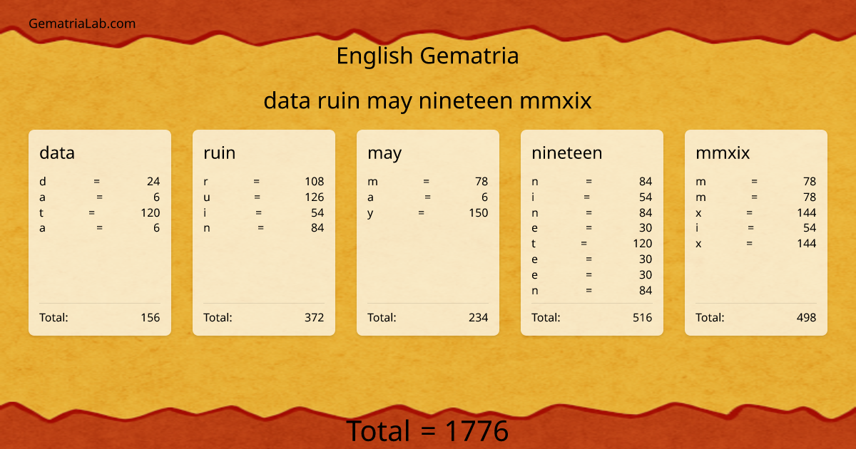Select value 78 in the may card

(x=481, y=181)
